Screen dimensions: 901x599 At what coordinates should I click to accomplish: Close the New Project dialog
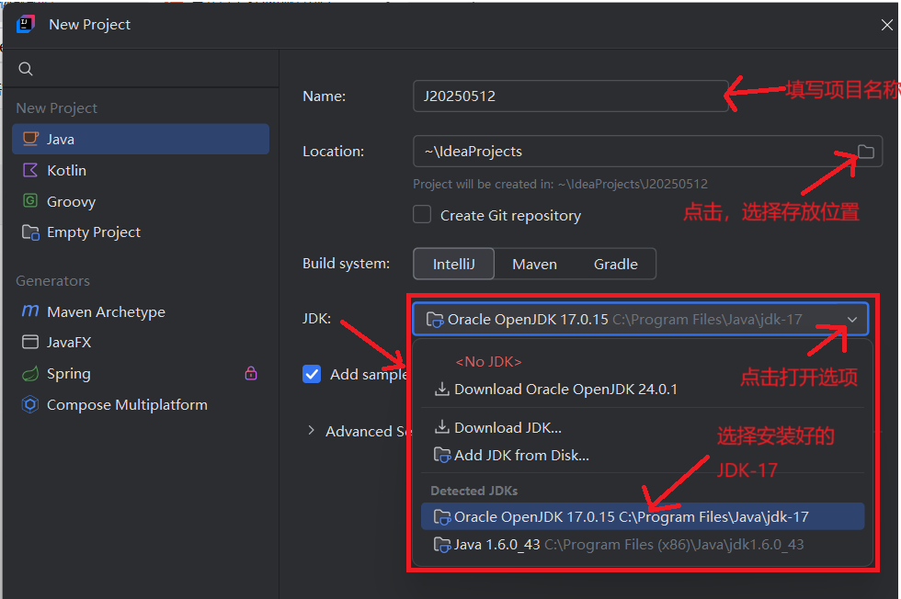point(886,25)
